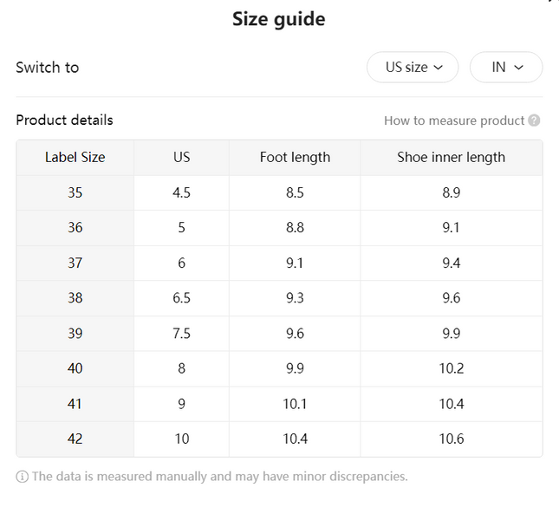Screen dimensions: 559x514
Task: Click the Label Size column header
Action: (x=75, y=157)
